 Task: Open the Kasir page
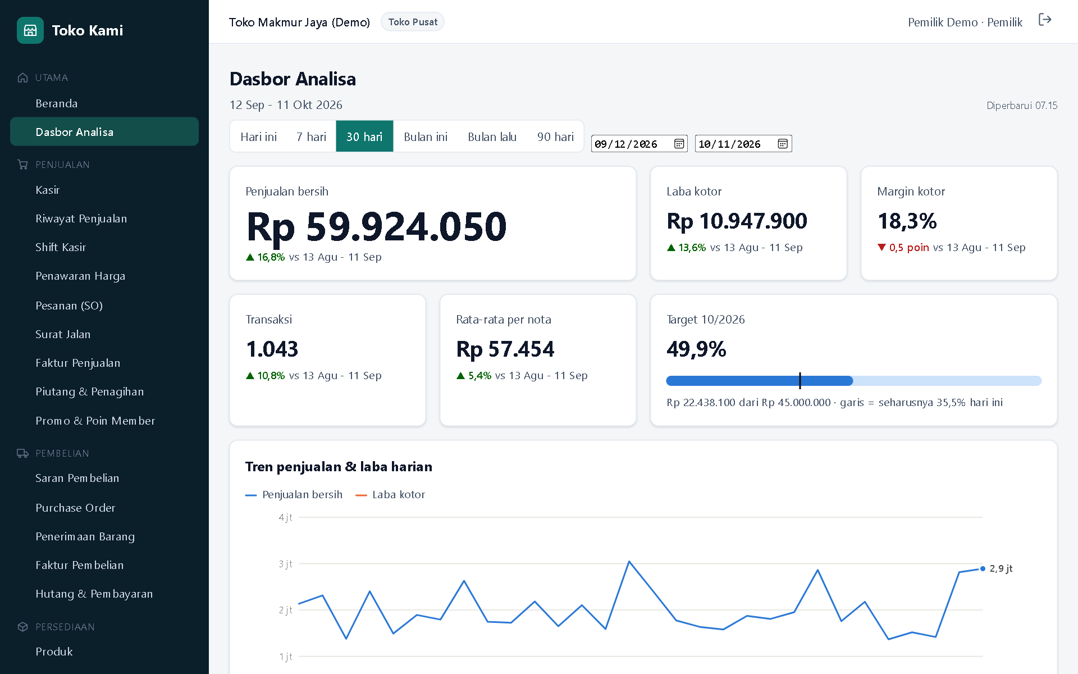[x=104, y=190]
